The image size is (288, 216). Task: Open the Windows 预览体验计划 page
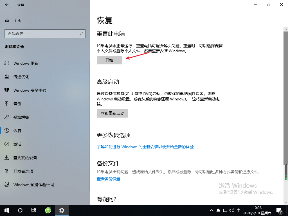point(34,185)
